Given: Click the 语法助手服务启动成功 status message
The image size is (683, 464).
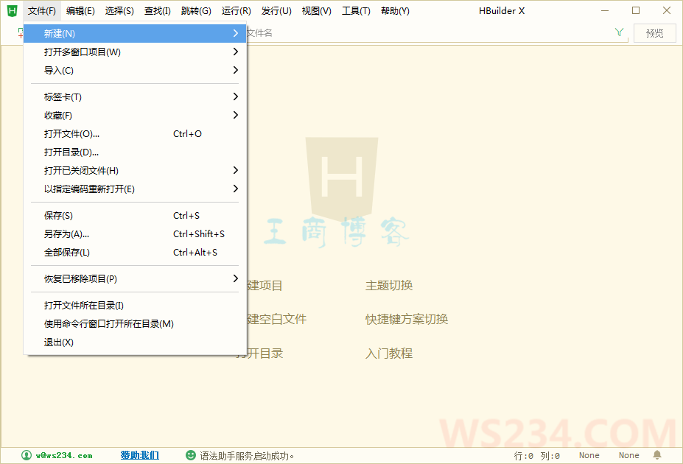Looking at the screenshot, I should point(247,456).
